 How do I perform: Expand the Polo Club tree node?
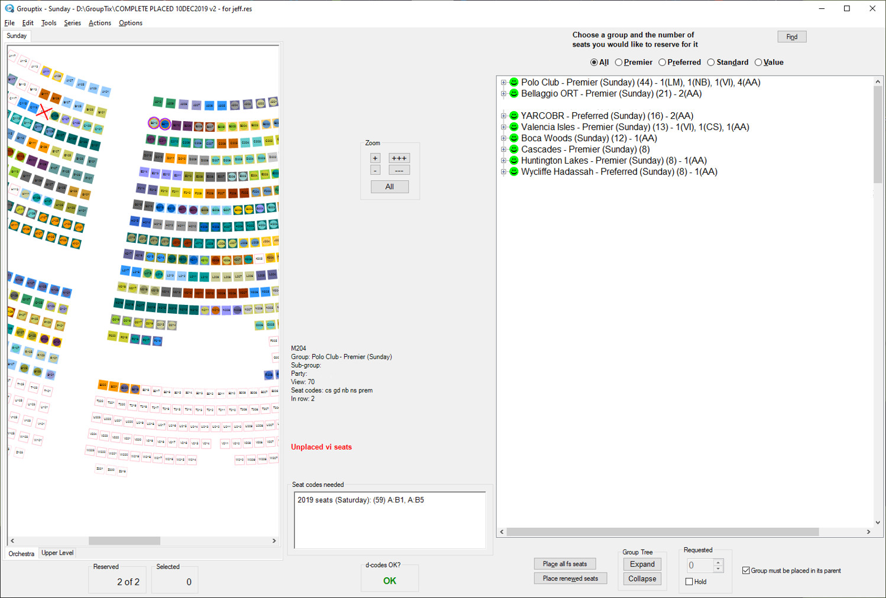503,82
